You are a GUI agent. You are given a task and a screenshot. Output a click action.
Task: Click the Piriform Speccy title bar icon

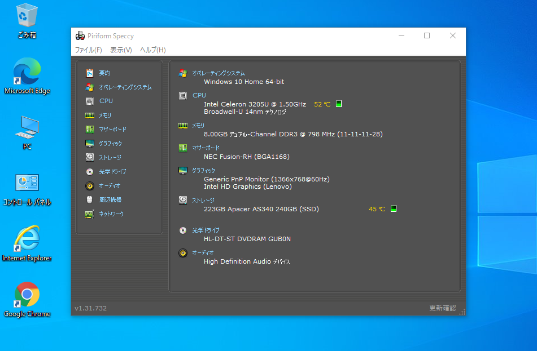(80, 35)
